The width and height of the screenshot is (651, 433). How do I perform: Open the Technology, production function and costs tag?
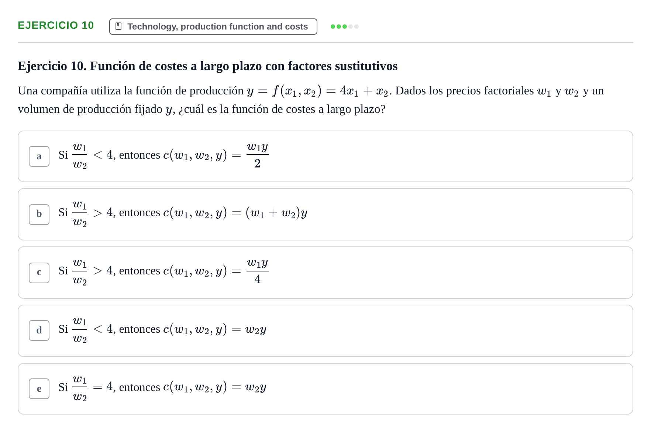pyautogui.click(x=213, y=27)
